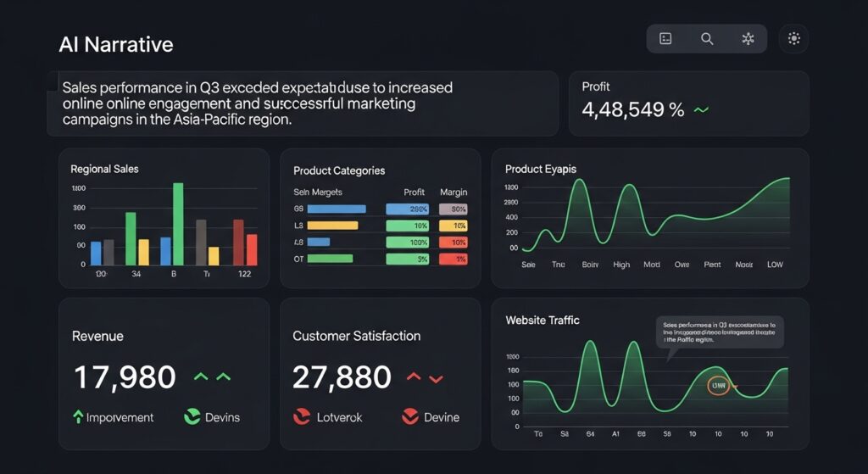
Task: Click the red 1% Margin cell in OT row
Action: pyautogui.click(x=453, y=259)
